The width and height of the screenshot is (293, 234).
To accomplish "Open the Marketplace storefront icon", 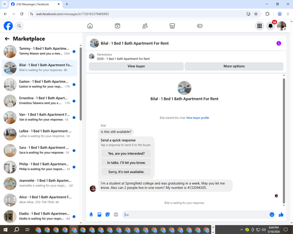I will coord(172,26).
